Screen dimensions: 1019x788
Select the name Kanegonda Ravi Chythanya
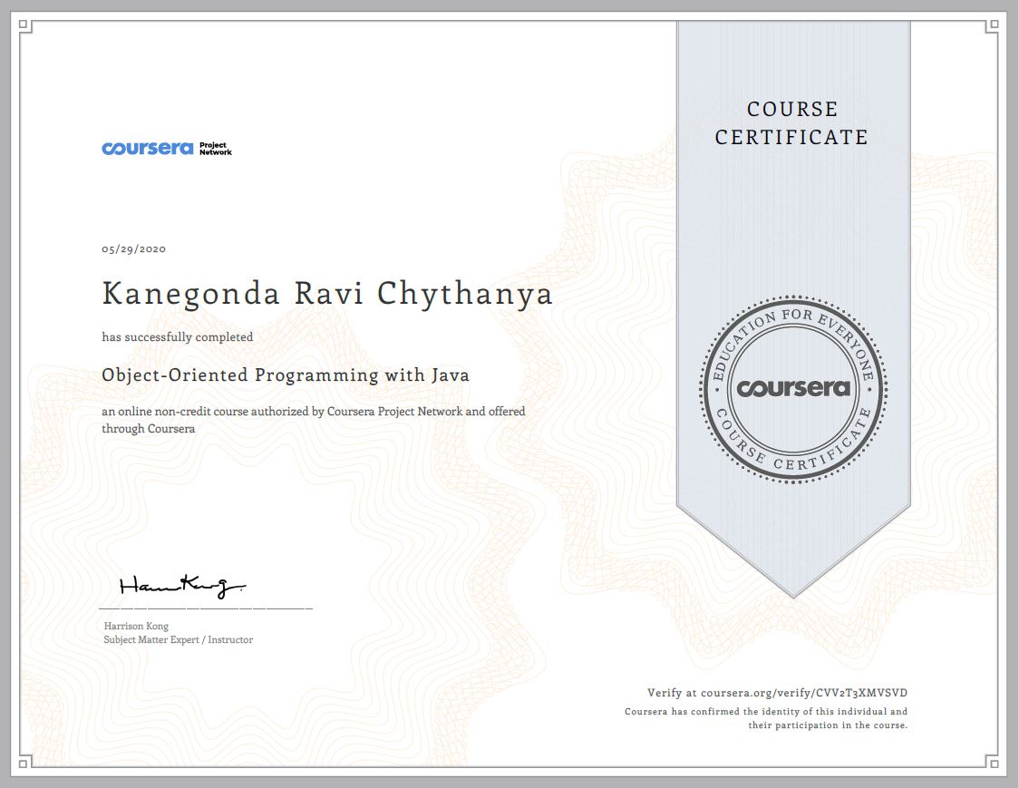click(x=327, y=294)
